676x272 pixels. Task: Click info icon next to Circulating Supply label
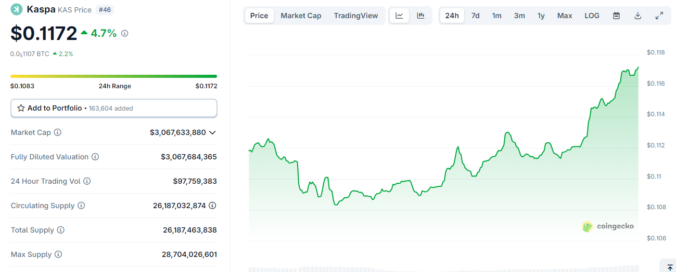[x=81, y=206]
